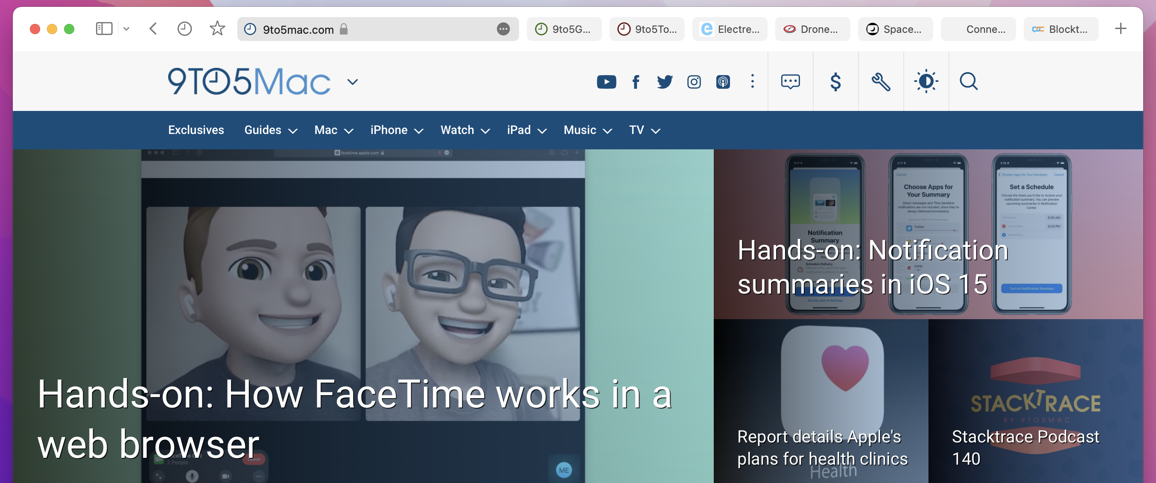1156x483 pixels.
Task: Click the Facebook icon in header
Action: coord(636,81)
